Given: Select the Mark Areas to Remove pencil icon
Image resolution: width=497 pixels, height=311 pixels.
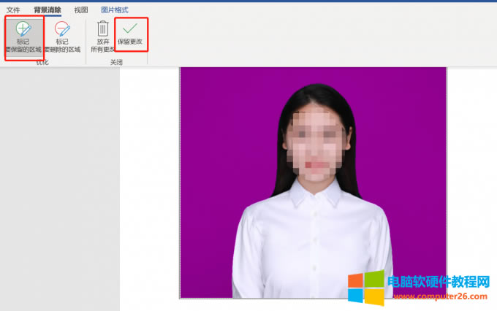Looking at the screenshot, I should tap(62, 29).
